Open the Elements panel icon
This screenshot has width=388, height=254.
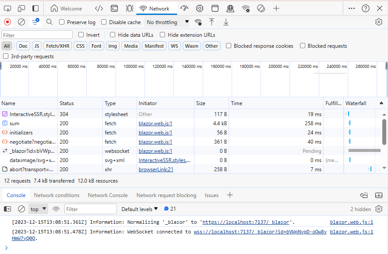(99, 9)
